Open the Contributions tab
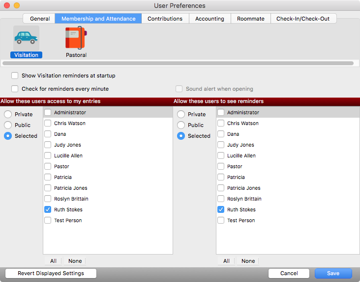This screenshot has width=360, height=282. [165, 19]
